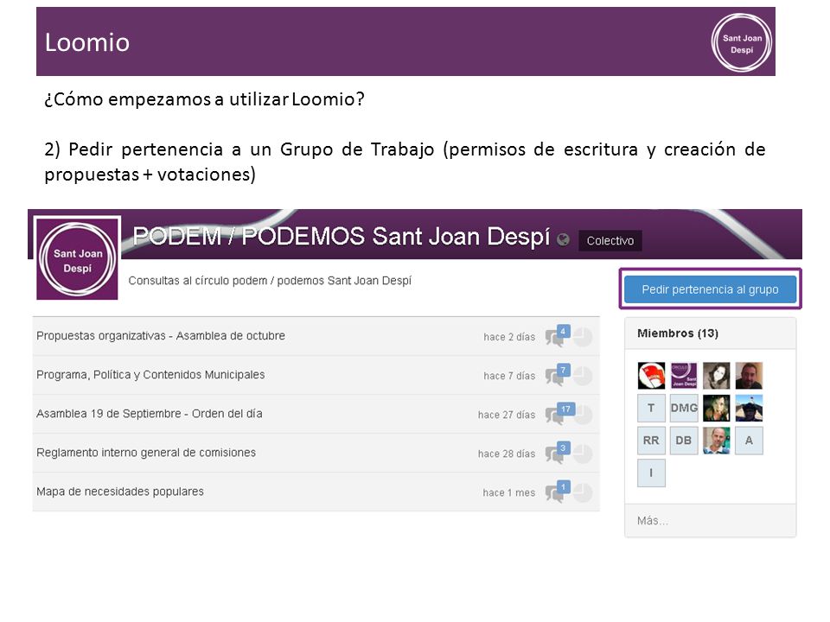Screen dimensions: 830x622
Task: Click the hace 7 días timestamp
Action: pos(508,376)
